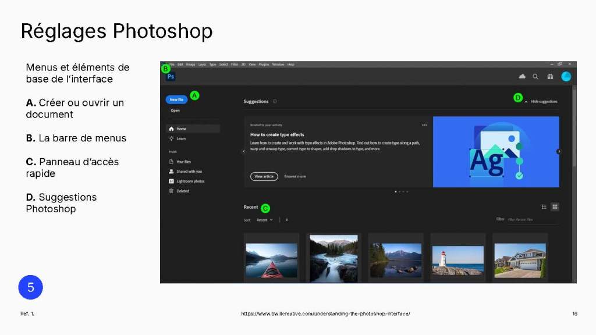Image resolution: width=596 pixels, height=335 pixels.
Task: Toggle sort direction arrow
Action: 286,220
